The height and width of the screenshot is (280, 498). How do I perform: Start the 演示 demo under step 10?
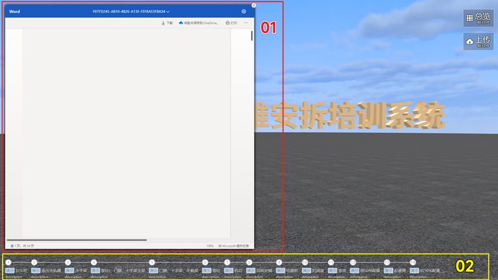[x=308, y=271]
